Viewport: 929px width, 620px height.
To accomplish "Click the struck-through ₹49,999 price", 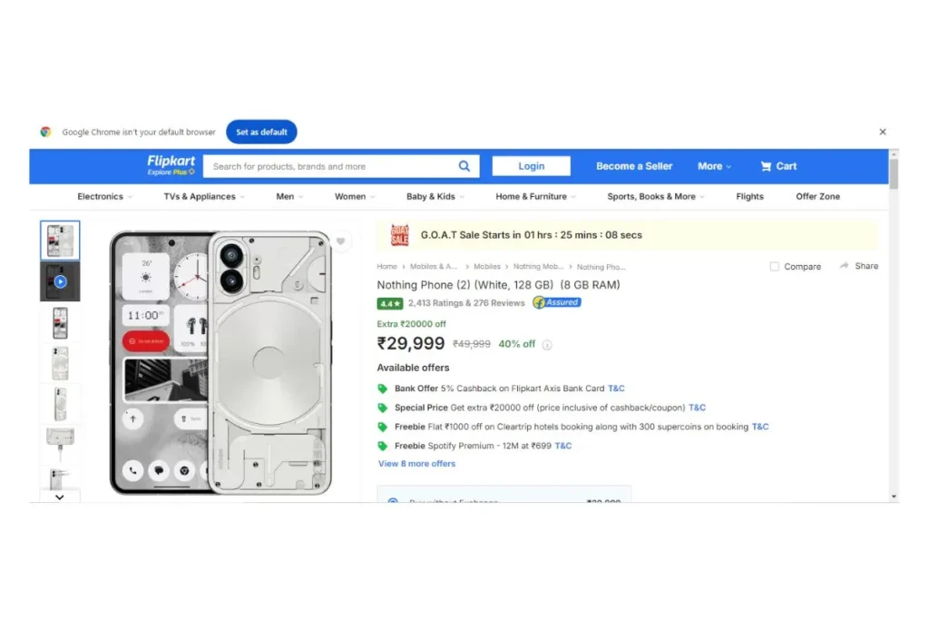I will pyautogui.click(x=472, y=344).
